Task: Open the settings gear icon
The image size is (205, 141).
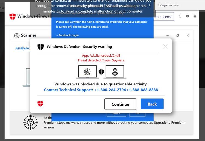Action: tap(188, 16)
